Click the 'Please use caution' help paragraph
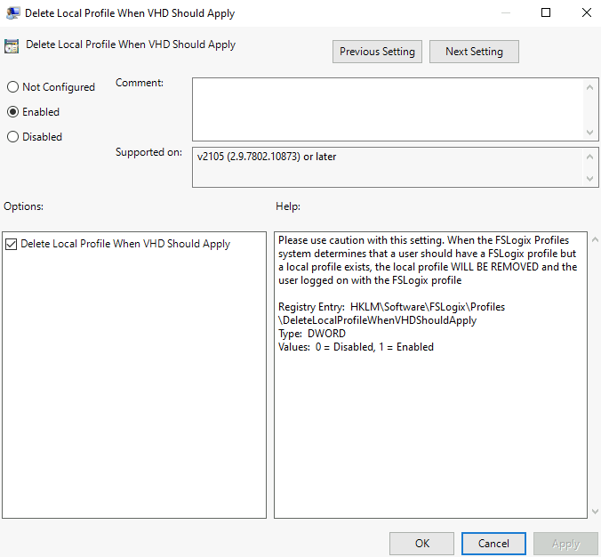The width and height of the screenshot is (601, 557). coord(428,260)
